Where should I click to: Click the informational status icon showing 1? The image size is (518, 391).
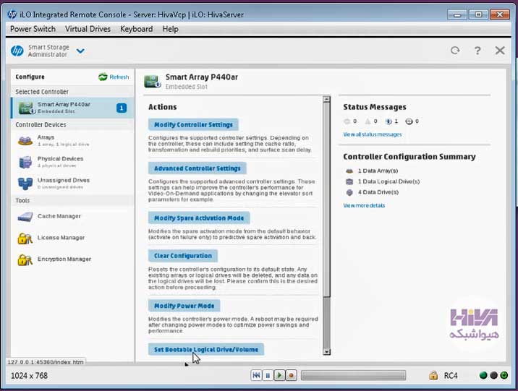pyautogui.click(x=388, y=121)
